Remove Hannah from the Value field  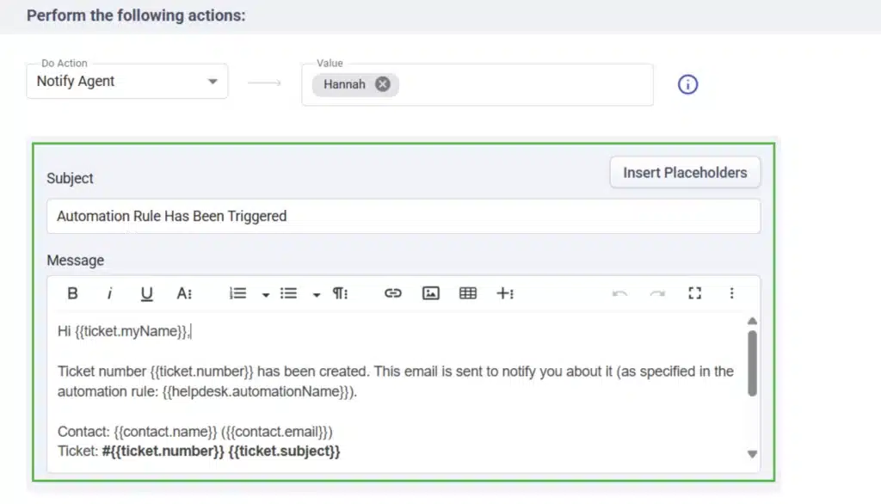click(x=383, y=84)
